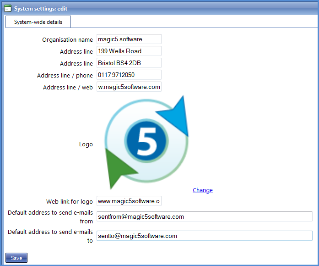The height and width of the screenshot is (266, 319).
Task: Click the 'Web link for logo' label
Action: tap(70, 202)
